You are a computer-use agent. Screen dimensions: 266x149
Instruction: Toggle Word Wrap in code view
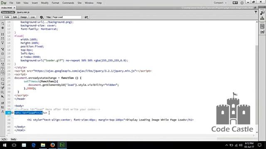[2, 69]
